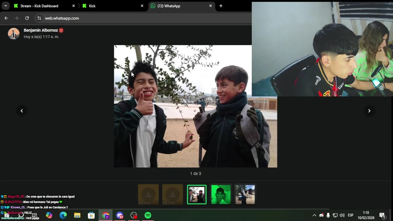Open Discord from the taskbar

point(120,215)
